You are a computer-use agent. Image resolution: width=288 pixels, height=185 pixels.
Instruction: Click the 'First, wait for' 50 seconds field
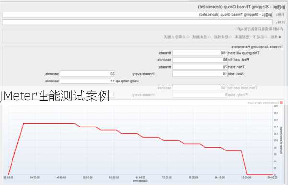(x=200, y=60)
